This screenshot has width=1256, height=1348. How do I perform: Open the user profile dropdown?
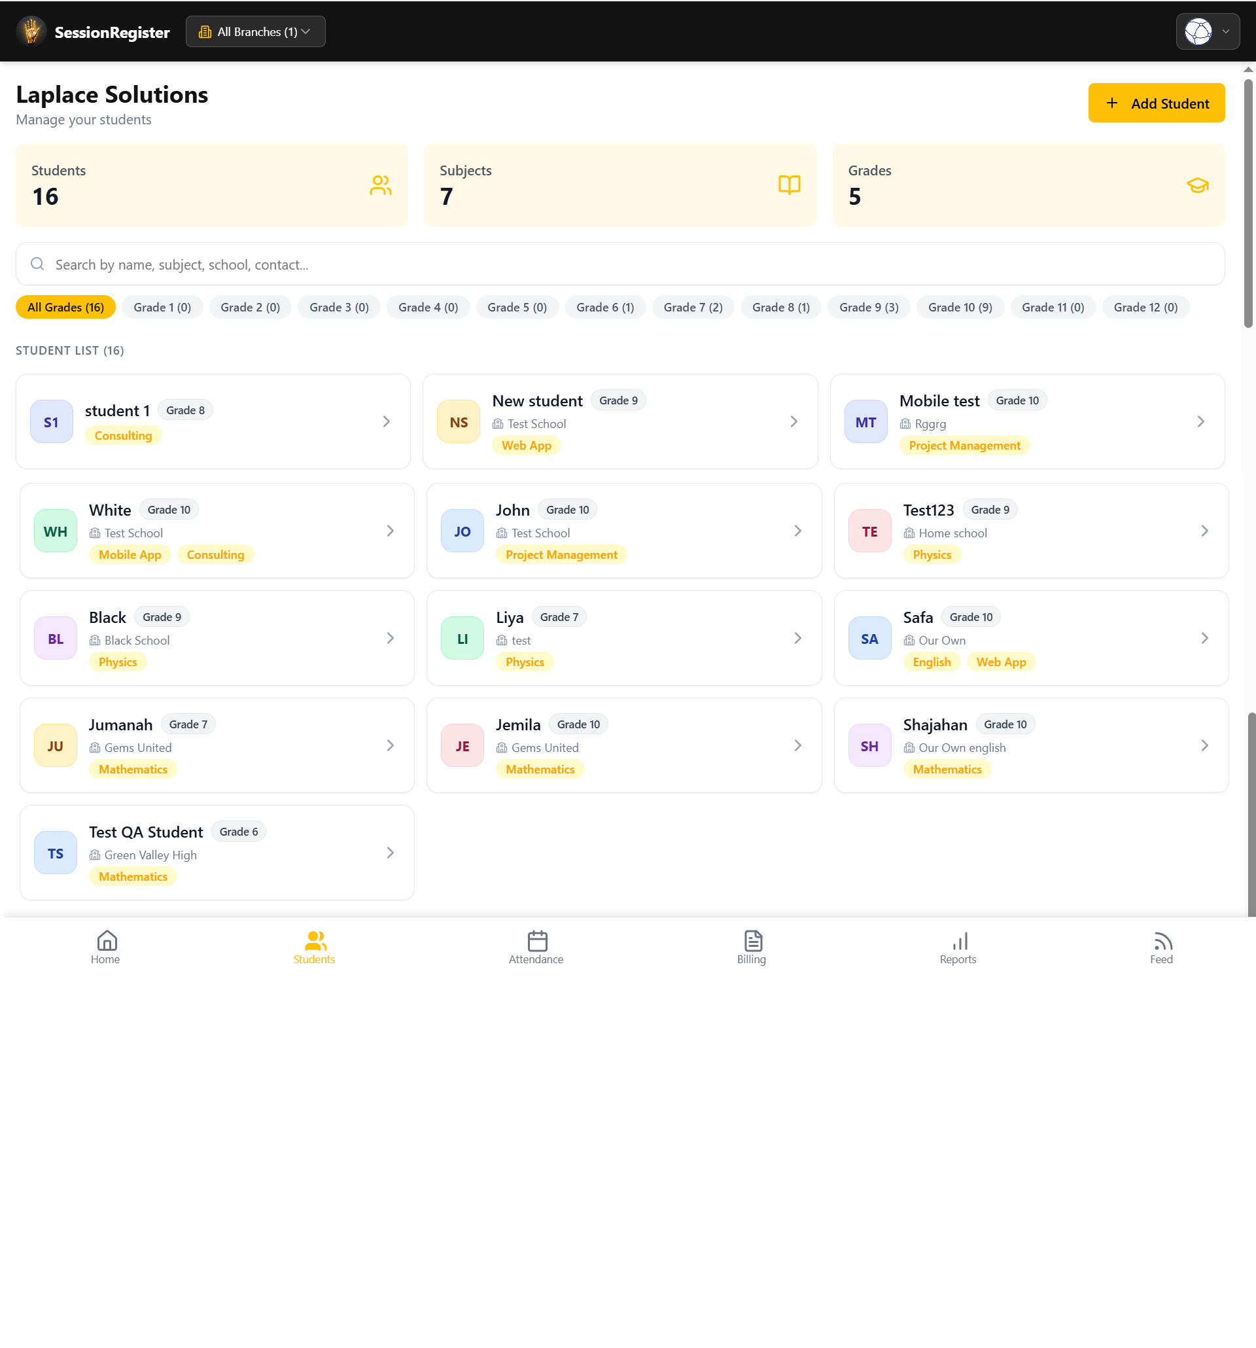[x=1208, y=31]
